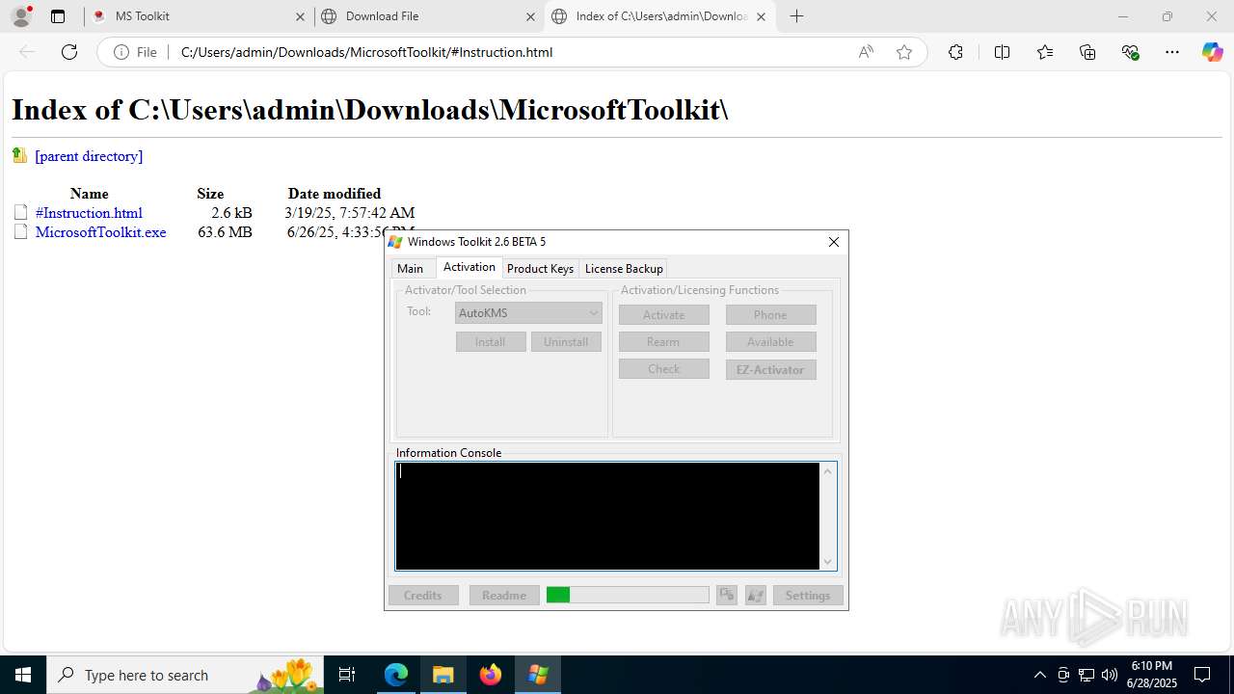The width and height of the screenshot is (1234, 694).
Task: Click the taskbar clock showing 6:10 PM
Action: pos(1152,675)
